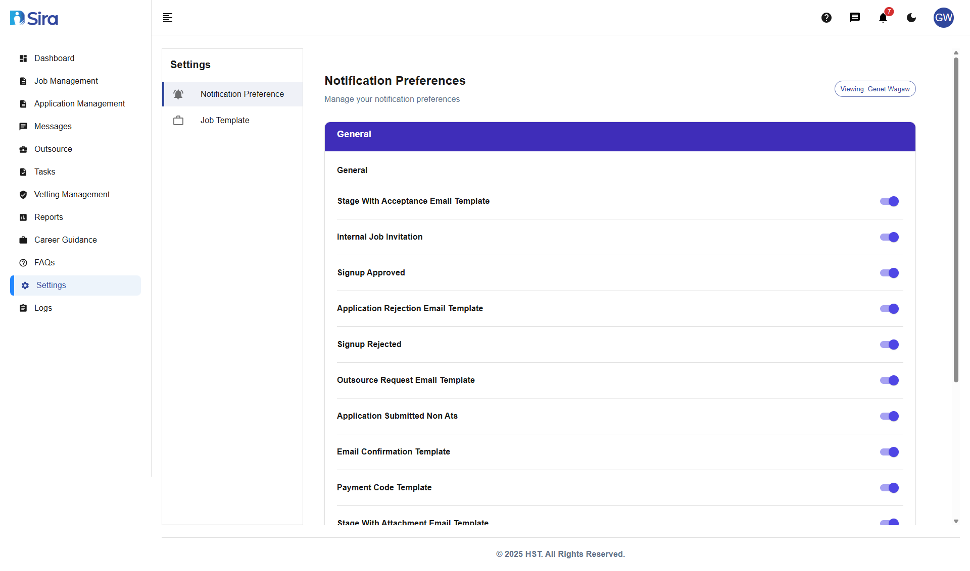
Task: Open Logs page from sidebar
Action: click(x=43, y=308)
